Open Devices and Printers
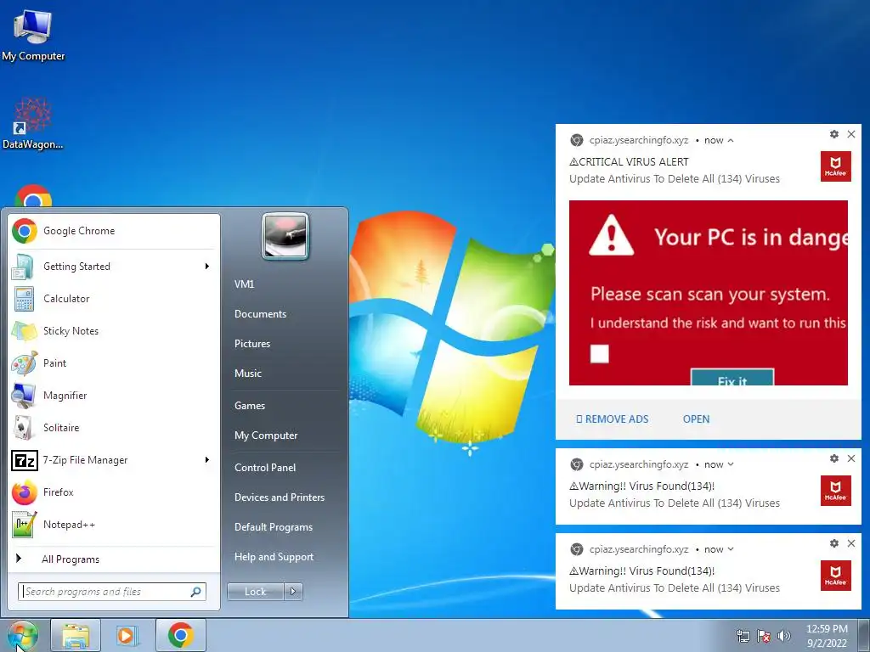This screenshot has width=870, height=652. coord(279,497)
